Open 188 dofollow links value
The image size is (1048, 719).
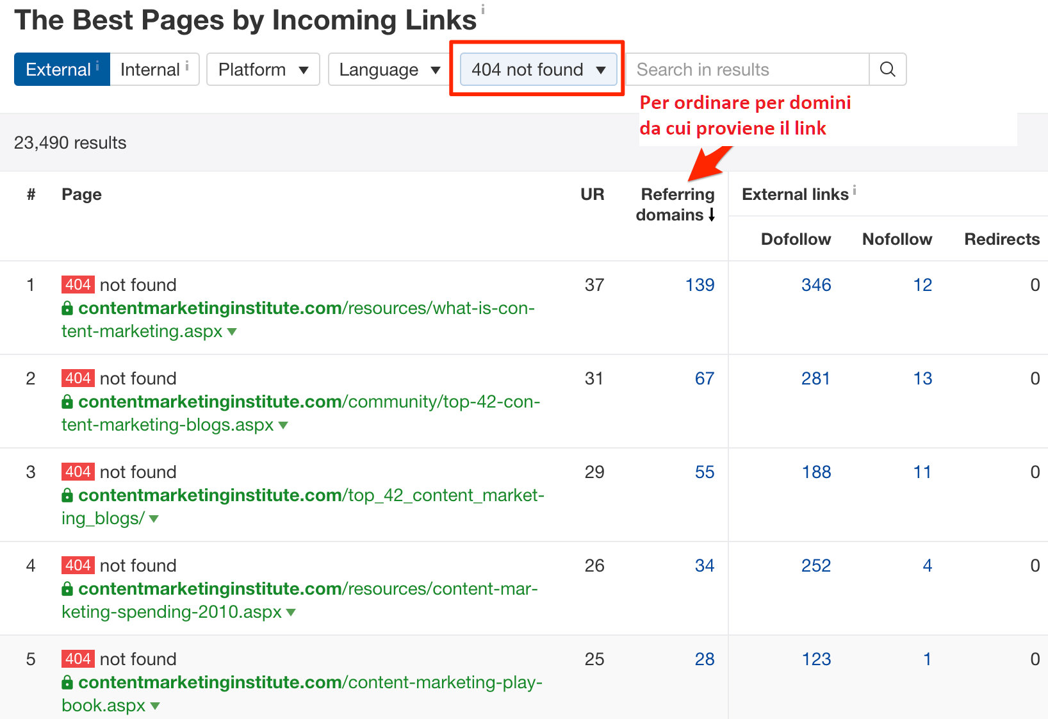pos(816,472)
